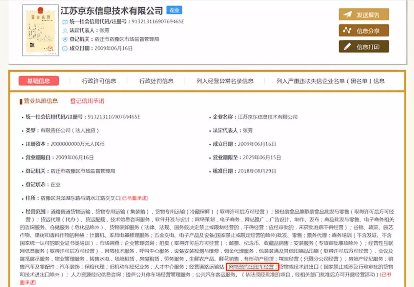The width and height of the screenshot is (414, 287).
Task: Switch to the 行政许可信息 tab
Action: pyautogui.click(x=99, y=81)
